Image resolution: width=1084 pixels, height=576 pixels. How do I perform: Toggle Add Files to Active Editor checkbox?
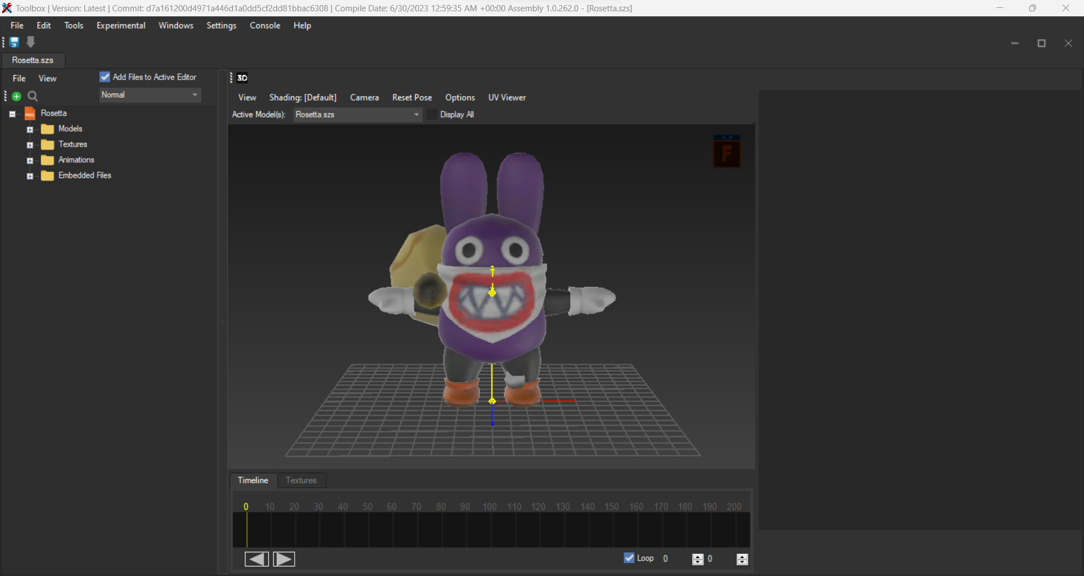click(x=105, y=77)
